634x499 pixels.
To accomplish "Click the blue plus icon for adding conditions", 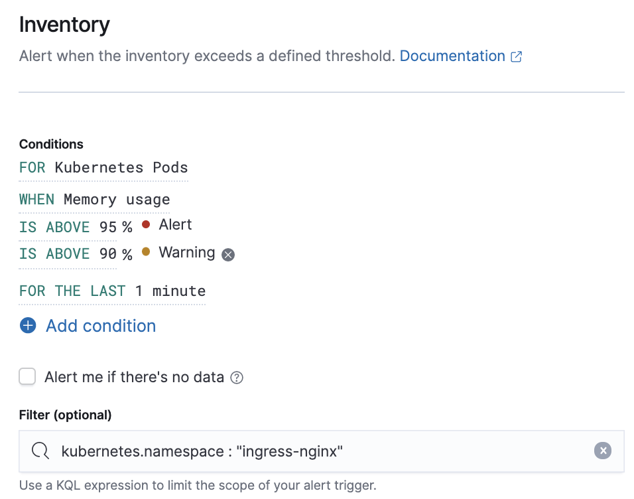I will click(27, 325).
